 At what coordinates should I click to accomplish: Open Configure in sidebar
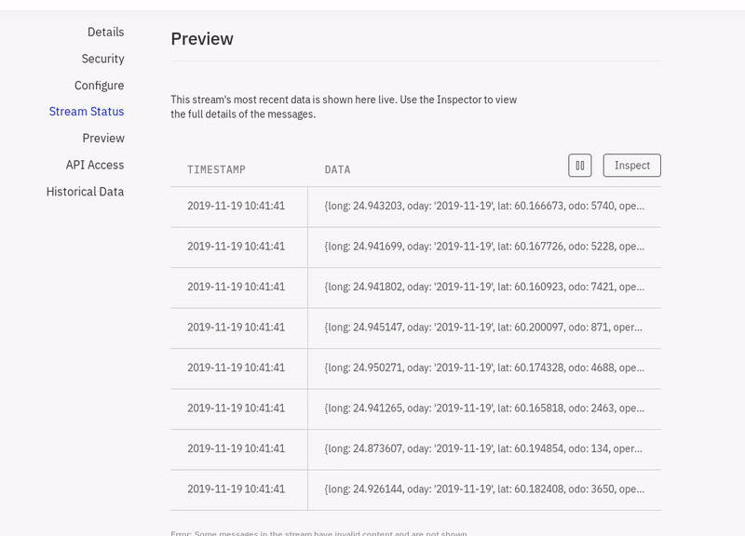[99, 86]
